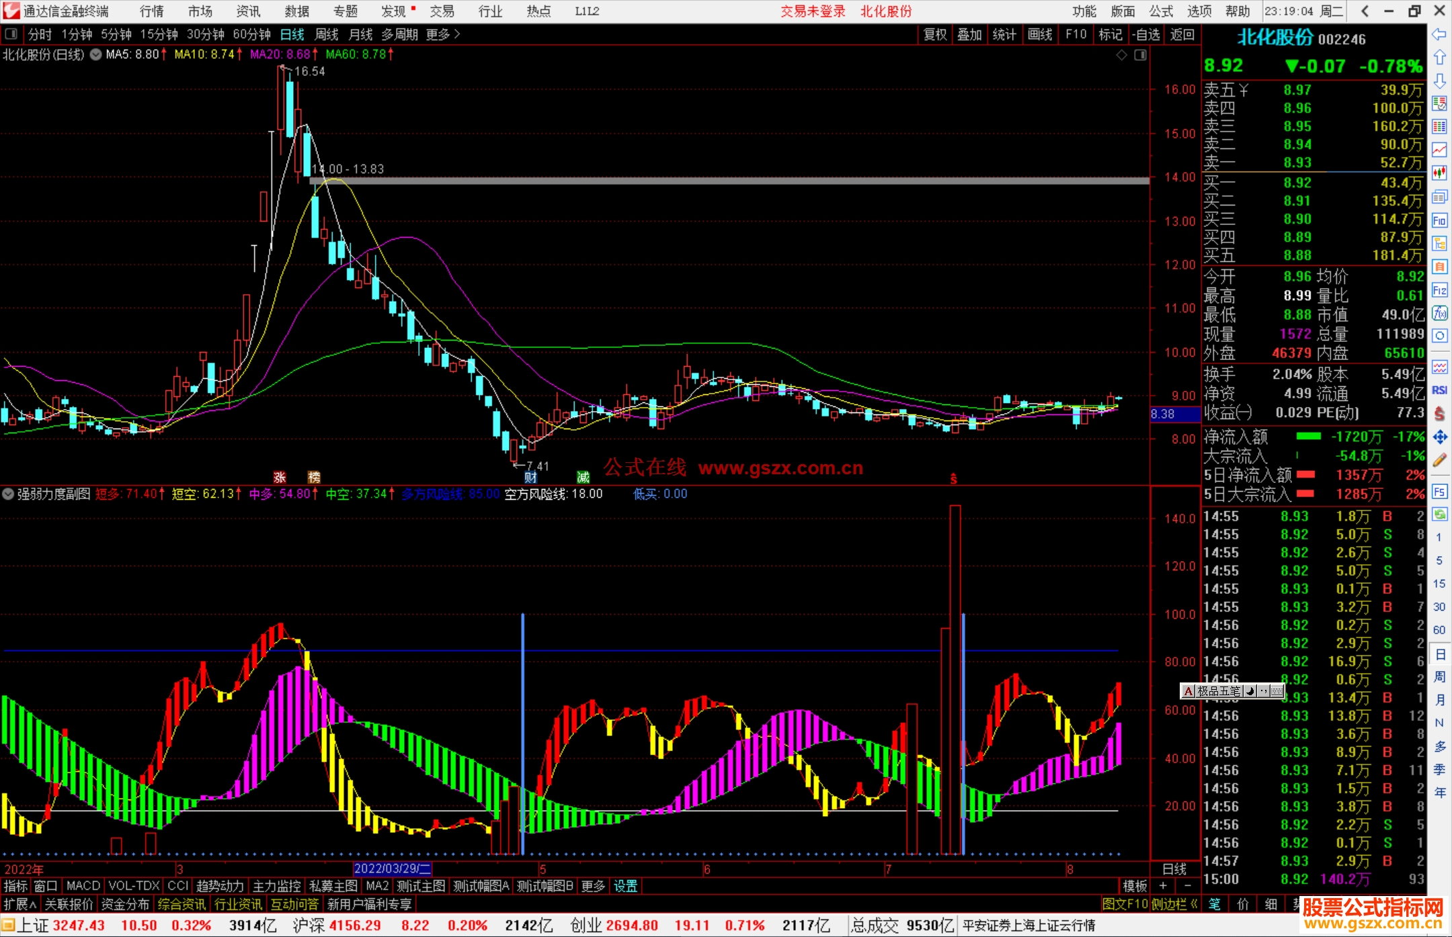Click the circle icon in right sidebar
Image resolution: width=1452 pixels, height=937 pixels.
(x=1439, y=336)
